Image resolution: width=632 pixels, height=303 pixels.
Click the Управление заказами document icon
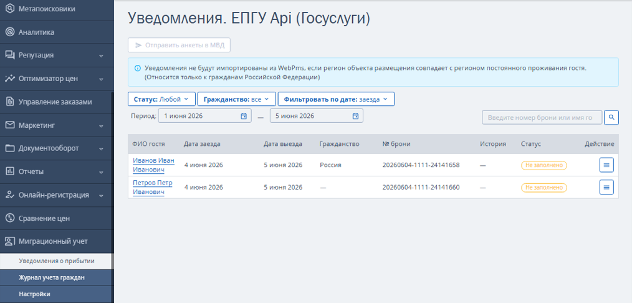(x=10, y=102)
